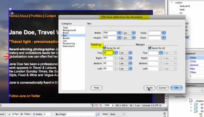Open the help question mark icon
This screenshot has width=204, height=117.
click(164, 114)
